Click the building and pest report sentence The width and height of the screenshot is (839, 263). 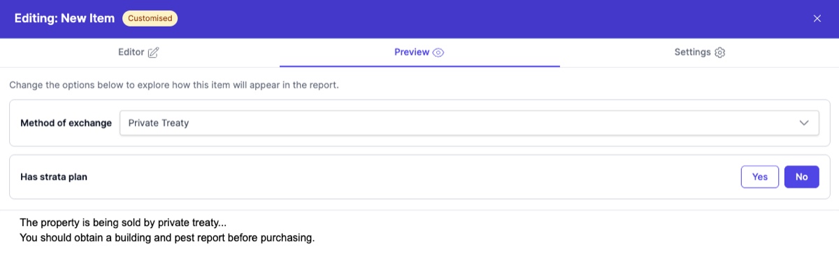168,238
